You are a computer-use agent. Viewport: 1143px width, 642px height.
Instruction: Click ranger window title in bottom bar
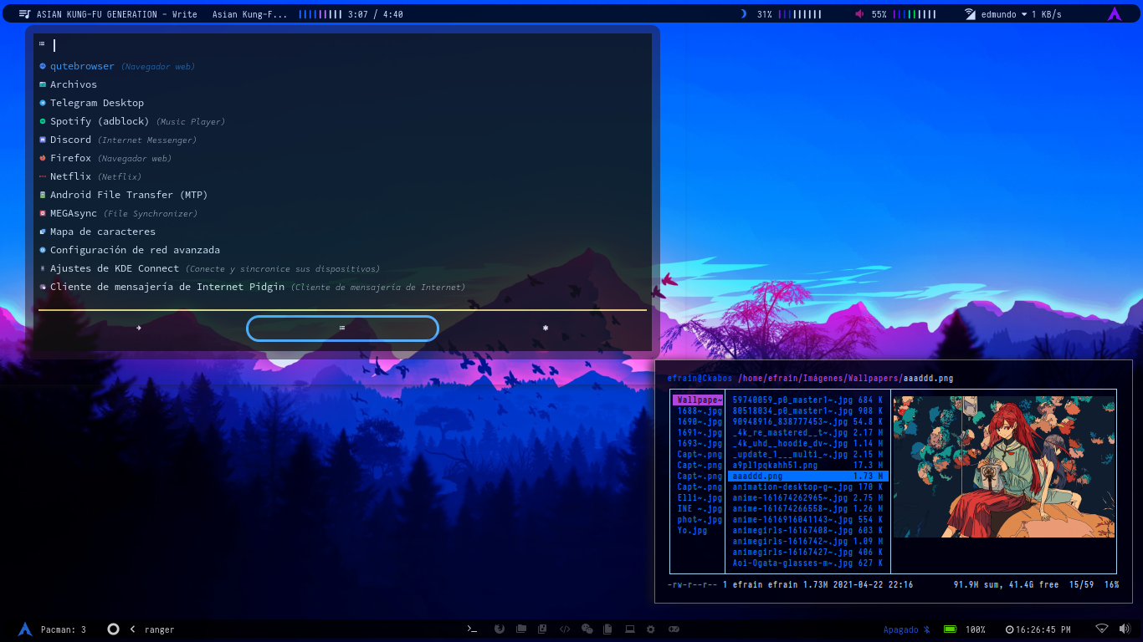pyautogui.click(x=160, y=629)
